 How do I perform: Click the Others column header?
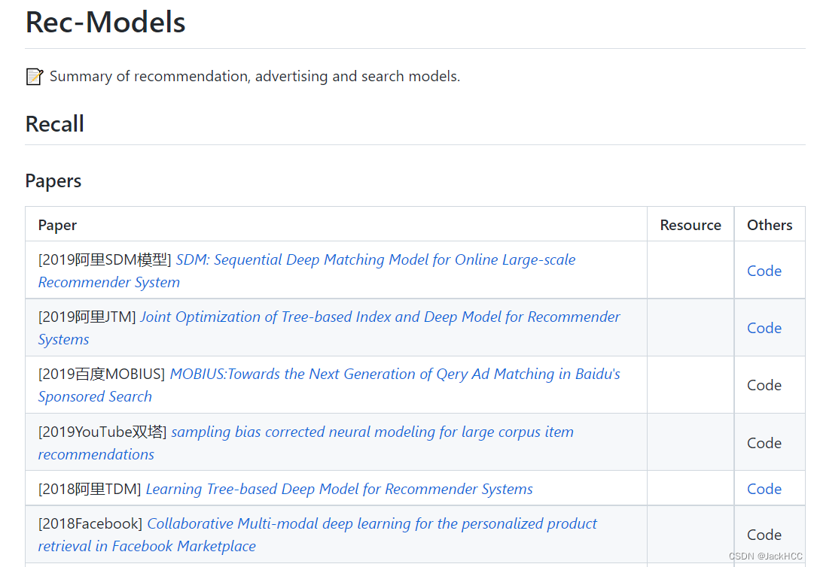pos(770,225)
